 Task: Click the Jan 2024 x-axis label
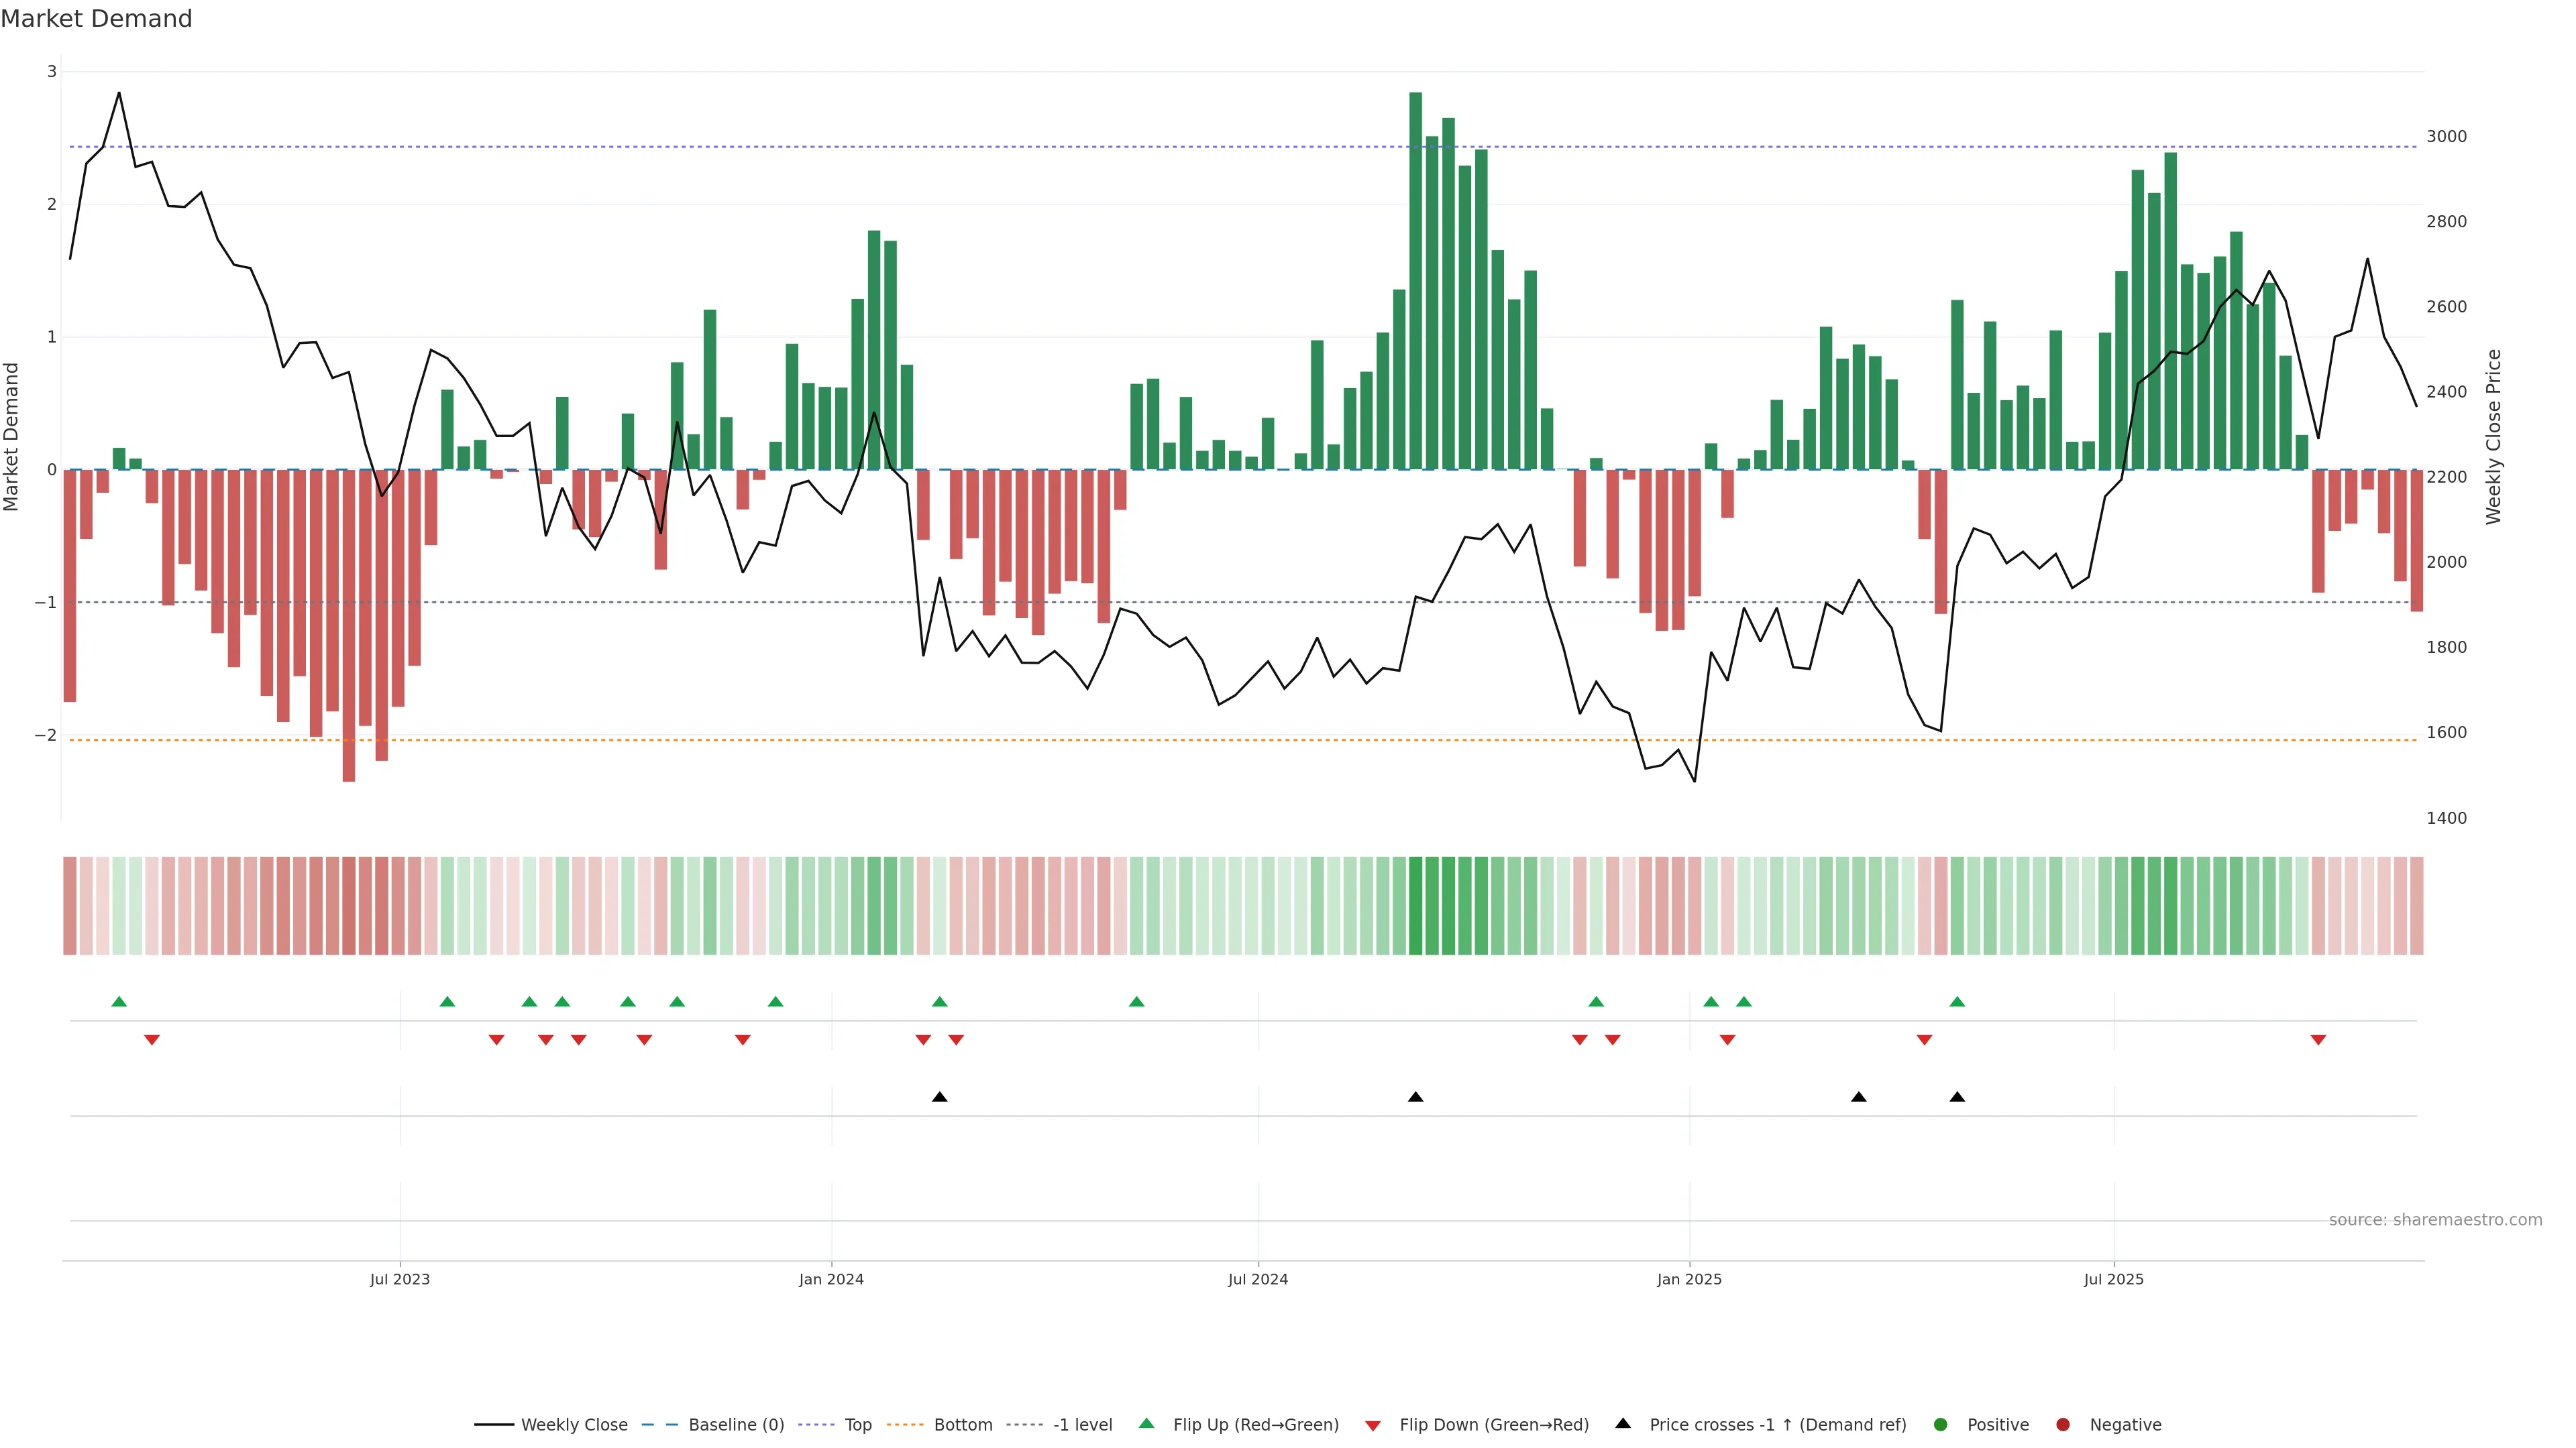831,1279
